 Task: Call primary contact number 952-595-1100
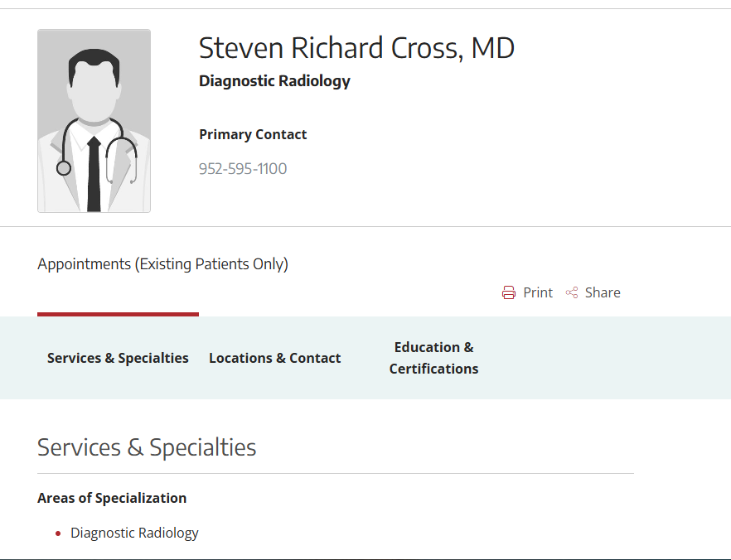coord(242,169)
